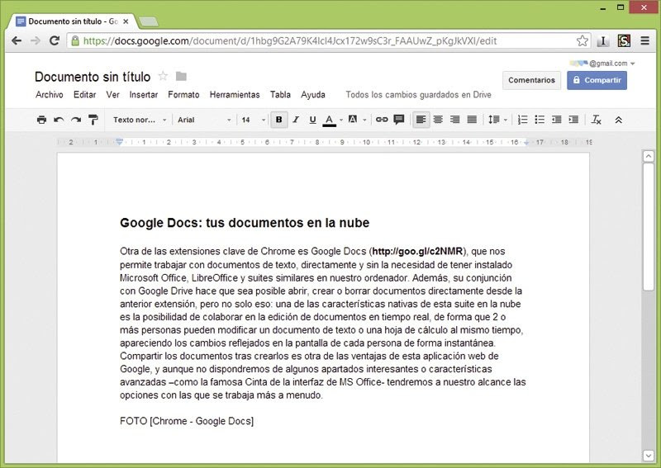Open the Archivo menu
Screen dimensions: 661x468
click(x=50, y=95)
